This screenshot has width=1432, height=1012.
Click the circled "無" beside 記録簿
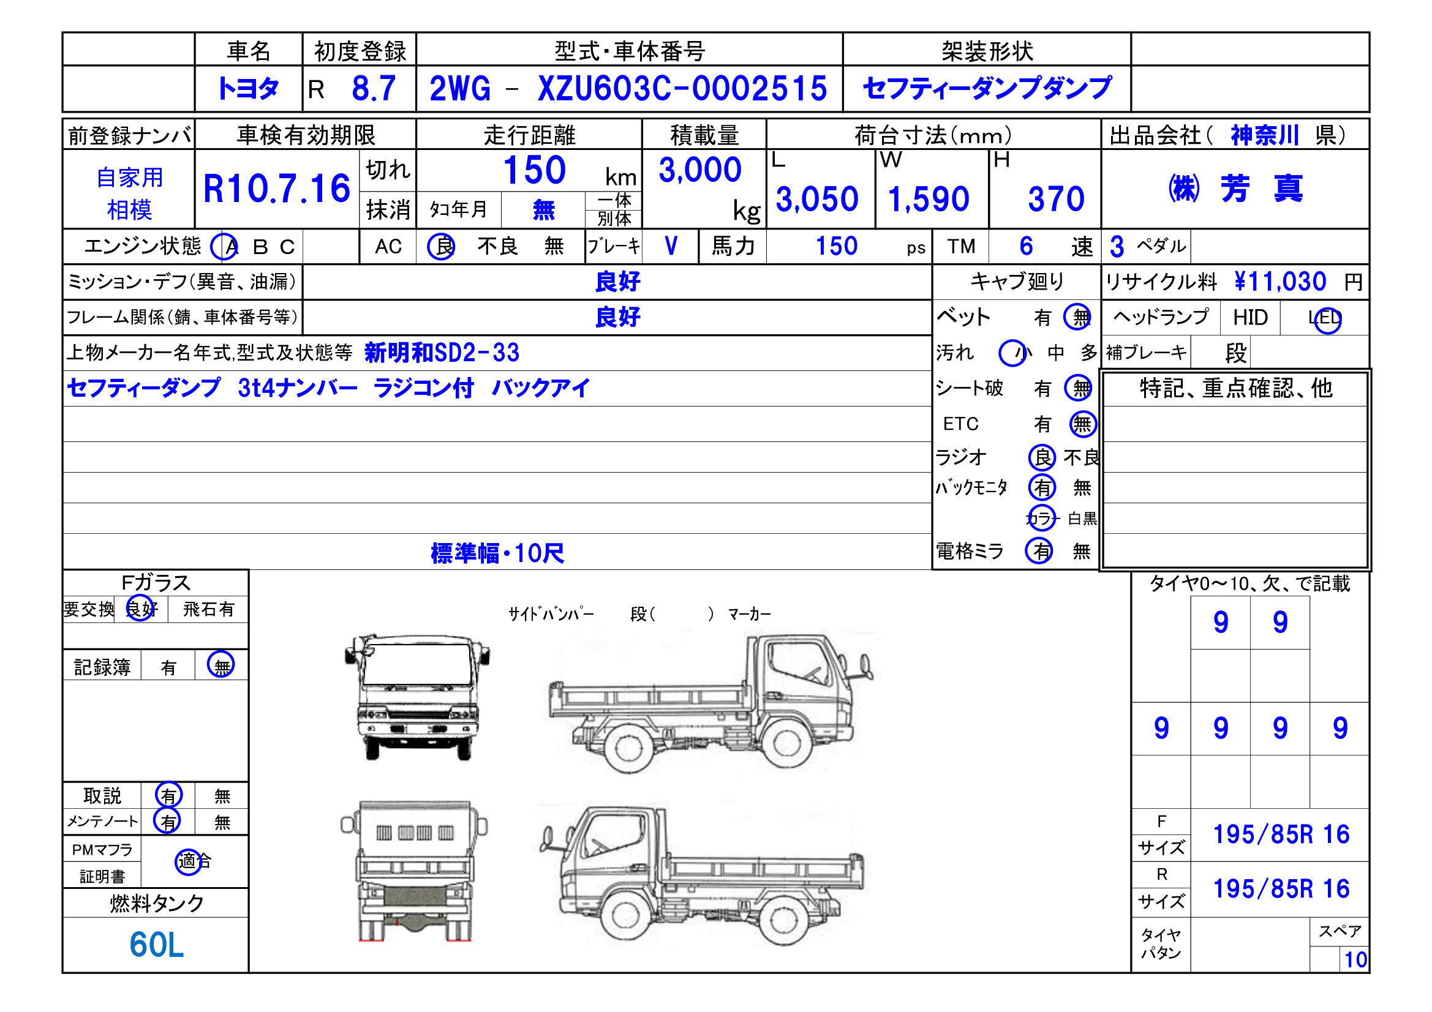coord(220,665)
